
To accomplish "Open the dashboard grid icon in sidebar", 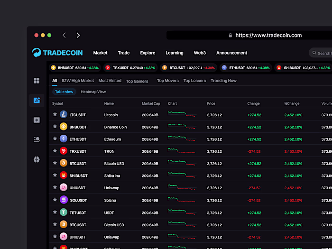I will [37, 81].
